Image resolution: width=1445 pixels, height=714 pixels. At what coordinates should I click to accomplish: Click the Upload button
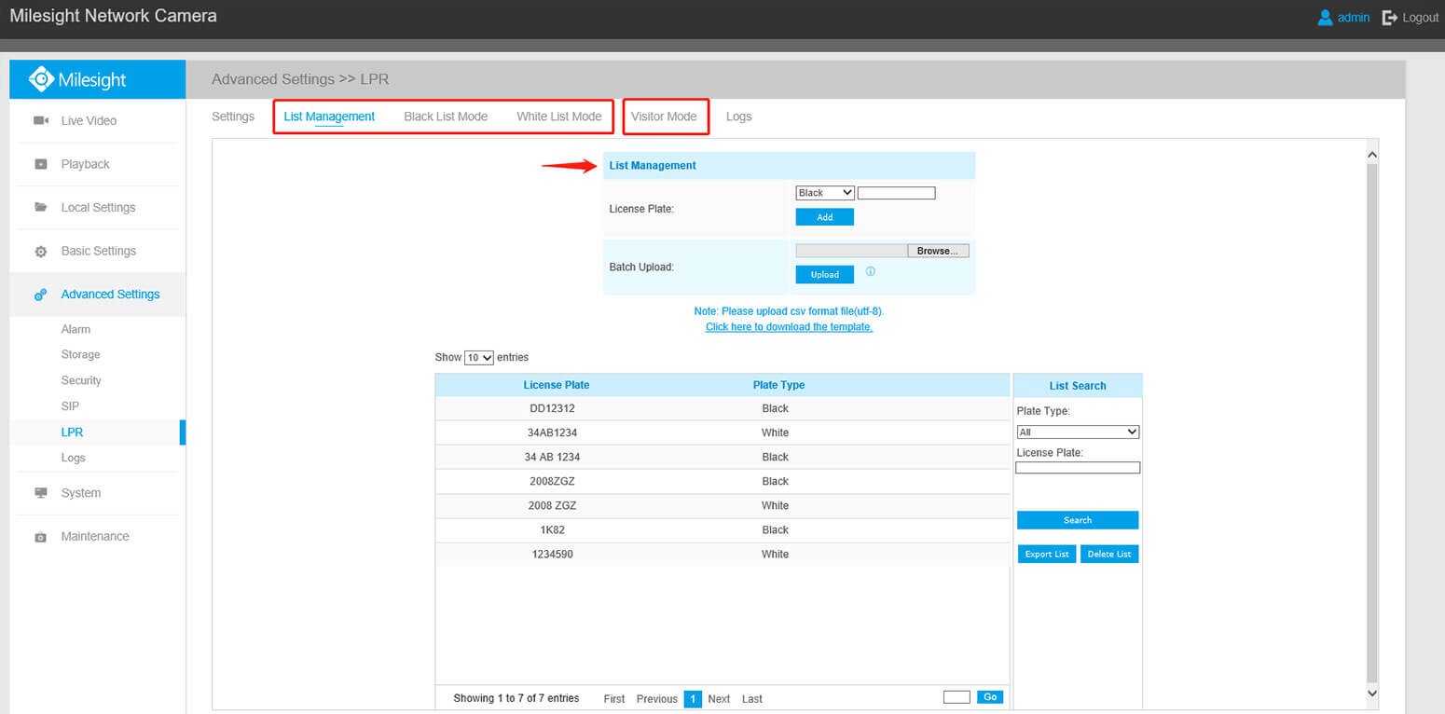pyautogui.click(x=824, y=275)
